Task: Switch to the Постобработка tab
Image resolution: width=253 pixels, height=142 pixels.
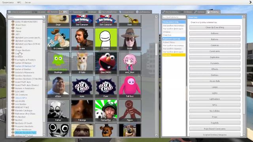Action: [x=108, y=12]
